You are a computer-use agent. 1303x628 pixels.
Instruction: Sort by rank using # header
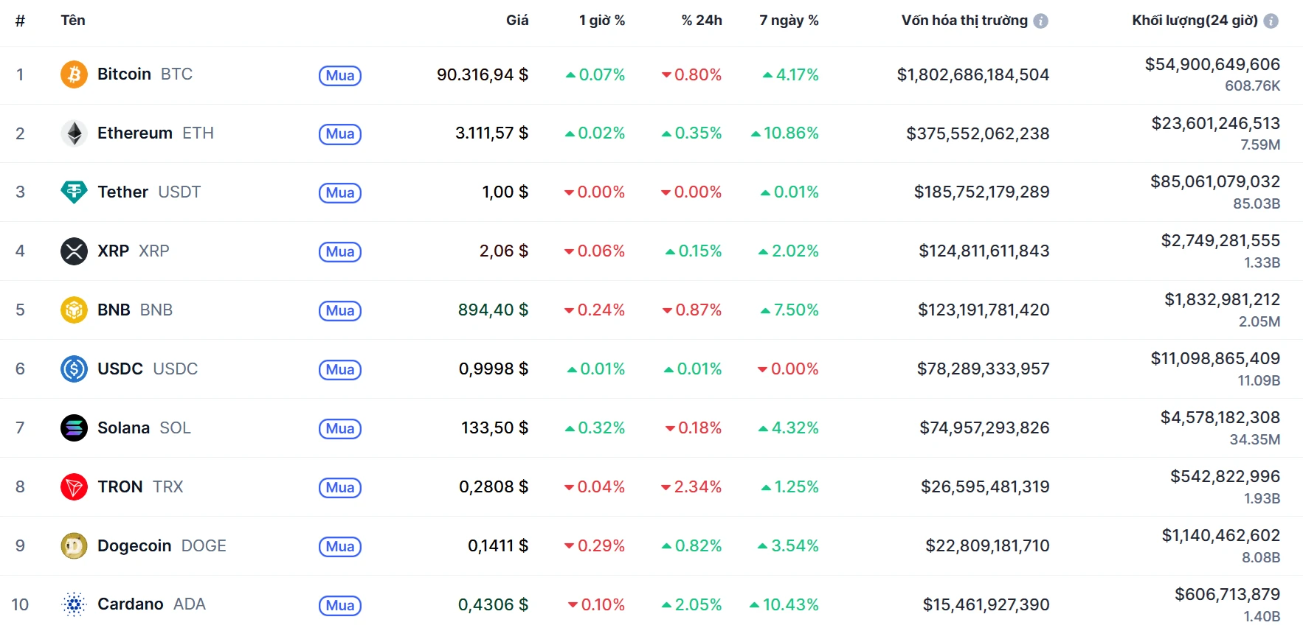pyautogui.click(x=20, y=21)
